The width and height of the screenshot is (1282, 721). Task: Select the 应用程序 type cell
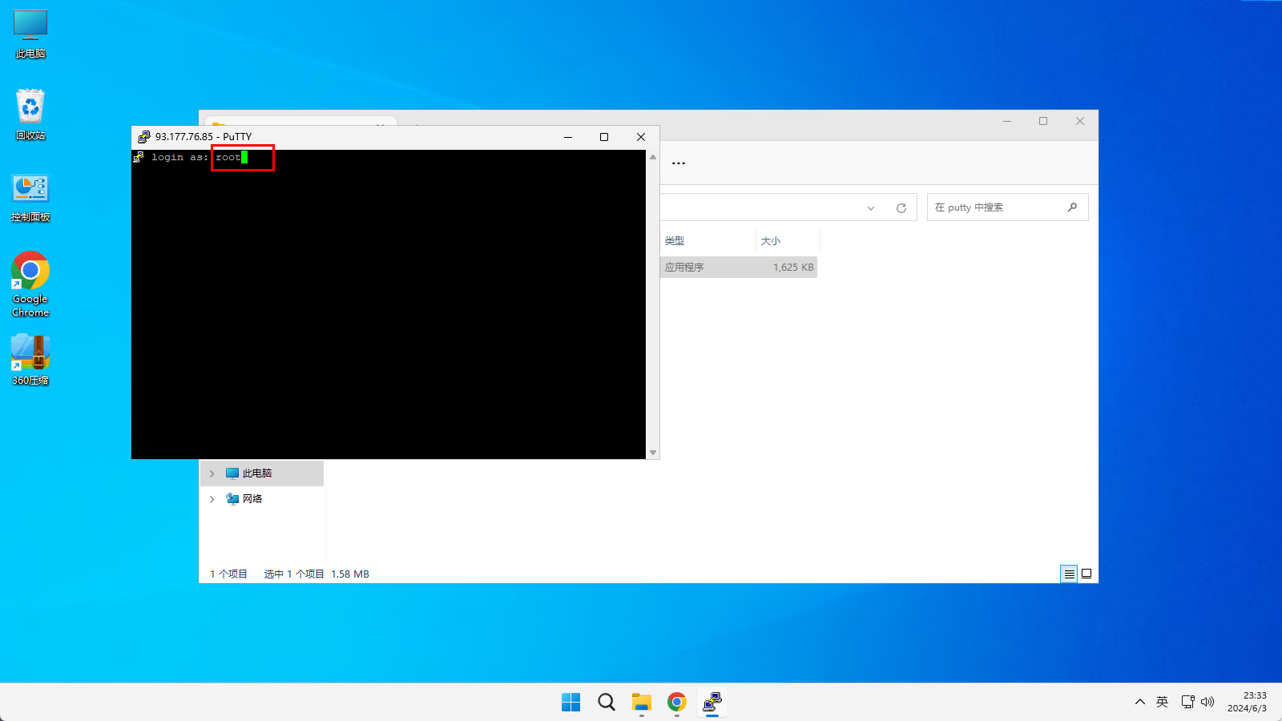point(684,268)
